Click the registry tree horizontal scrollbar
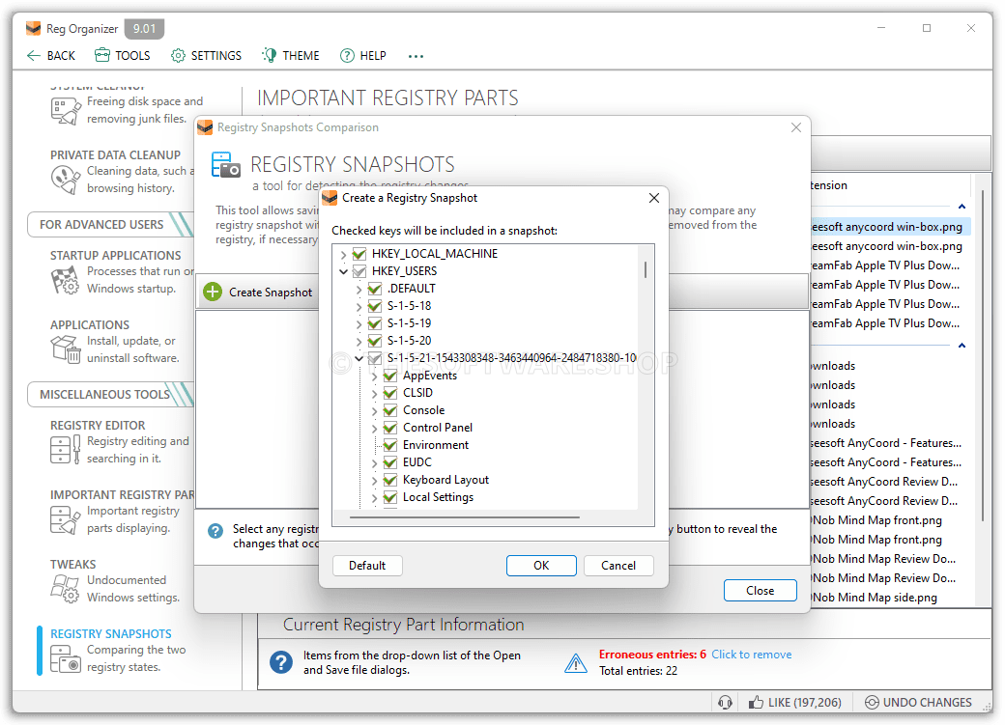 (x=465, y=516)
